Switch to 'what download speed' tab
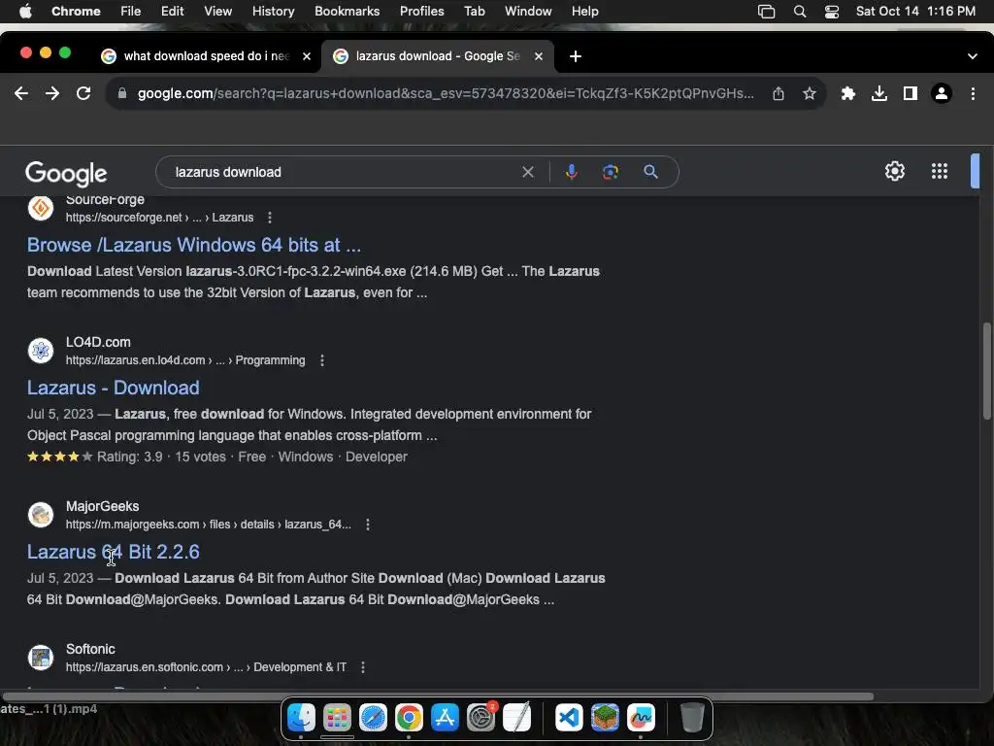Image resolution: width=994 pixels, height=746 pixels. [206, 56]
